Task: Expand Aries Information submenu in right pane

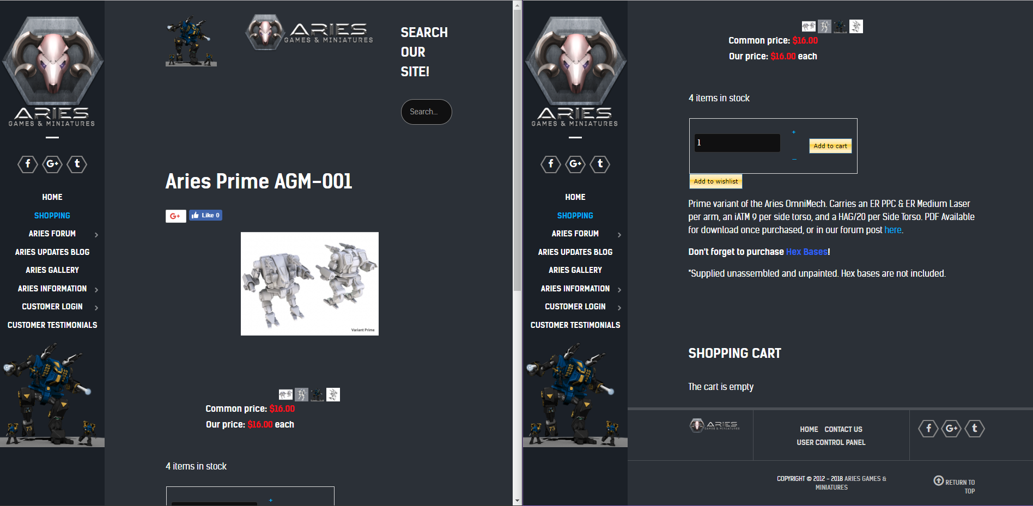Action: point(619,290)
